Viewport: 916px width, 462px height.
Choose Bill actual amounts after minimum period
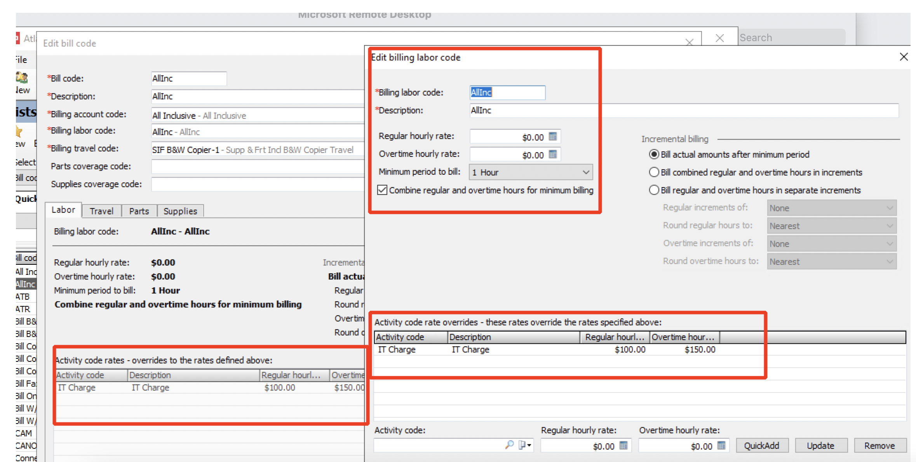coord(654,154)
